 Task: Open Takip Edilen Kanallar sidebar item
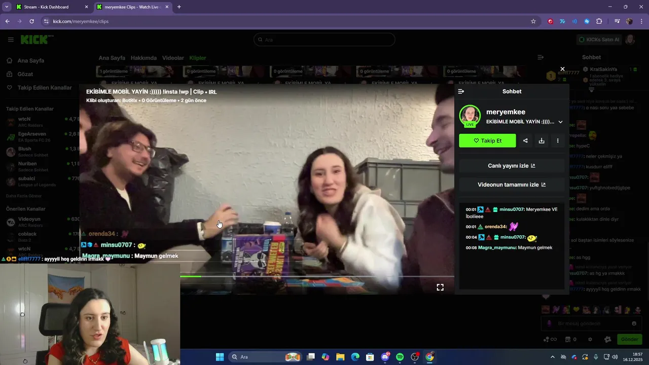click(45, 88)
